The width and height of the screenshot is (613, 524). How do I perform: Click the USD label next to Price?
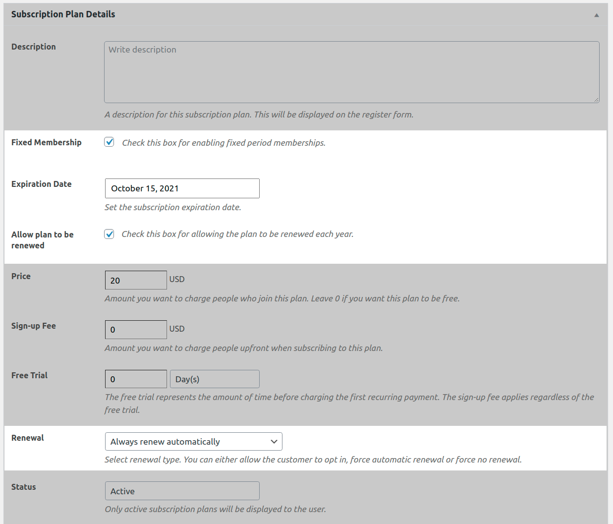[177, 279]
